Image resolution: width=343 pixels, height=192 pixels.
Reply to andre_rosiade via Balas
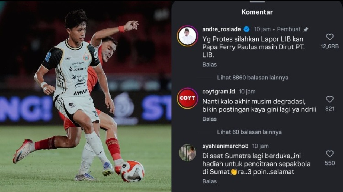pos(209,65)
